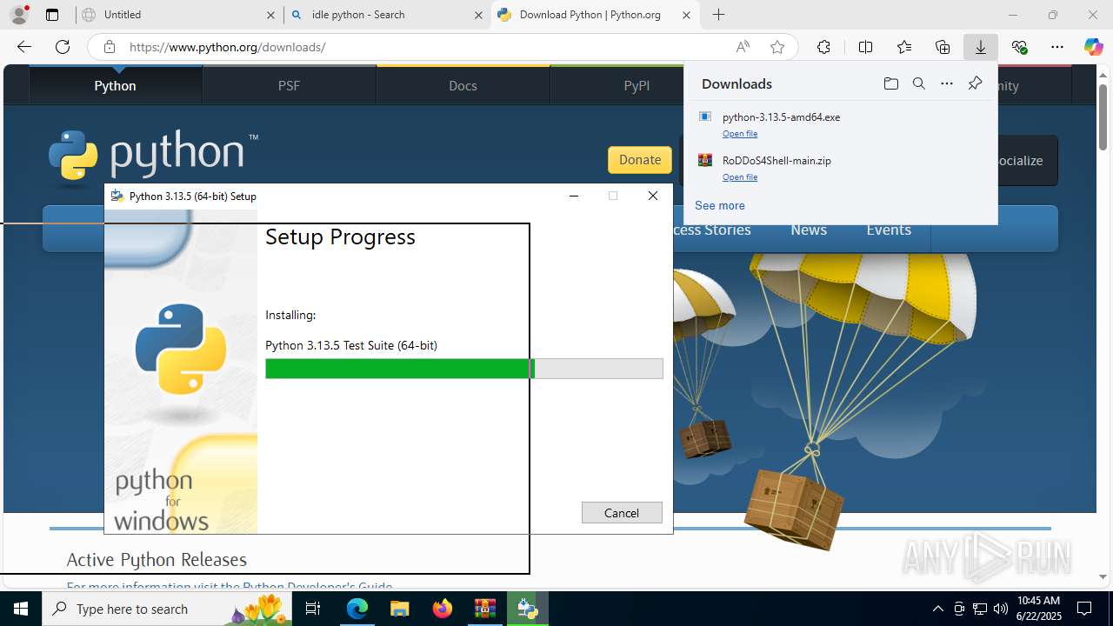Viewport: 1113px width, 626px height.
Task: Open Microsoft Edge from the taskbar
Action: (357, 609)
